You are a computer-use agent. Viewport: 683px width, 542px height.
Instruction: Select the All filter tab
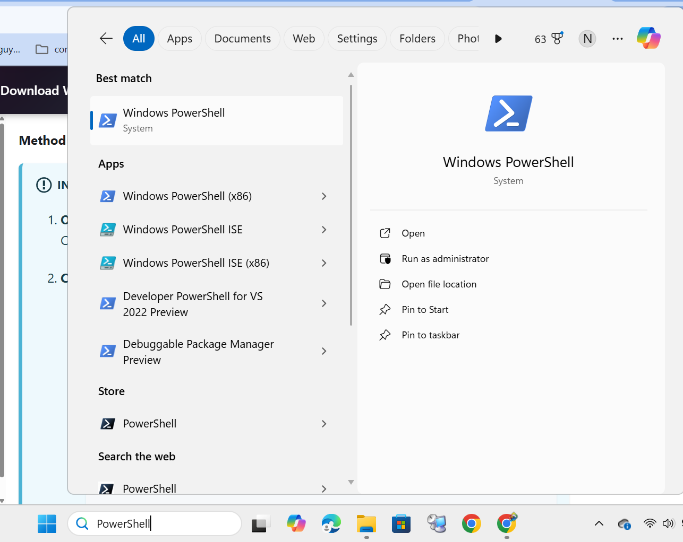pyautogui.click(x=139, y=39)
